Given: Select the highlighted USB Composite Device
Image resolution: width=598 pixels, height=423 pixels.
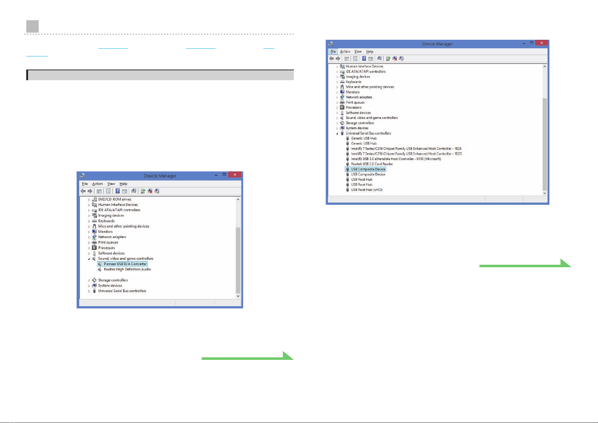Looking at the screenshot, I should 368,169.
